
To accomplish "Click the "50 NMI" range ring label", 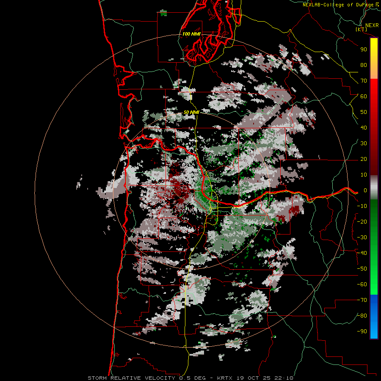I will click(191, 112).
